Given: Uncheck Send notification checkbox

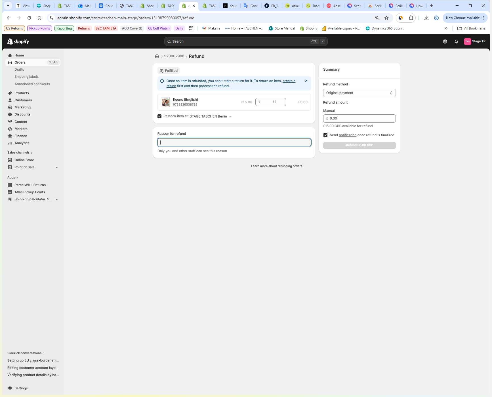Looking at the screenshot, I should coord(325,135).
